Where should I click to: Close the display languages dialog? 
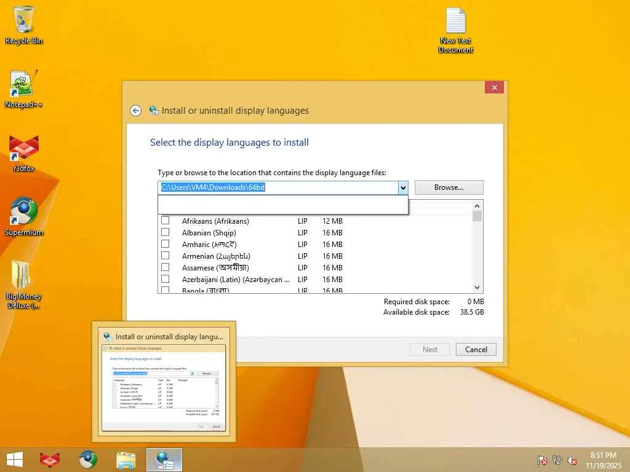(x=495, y=87)
